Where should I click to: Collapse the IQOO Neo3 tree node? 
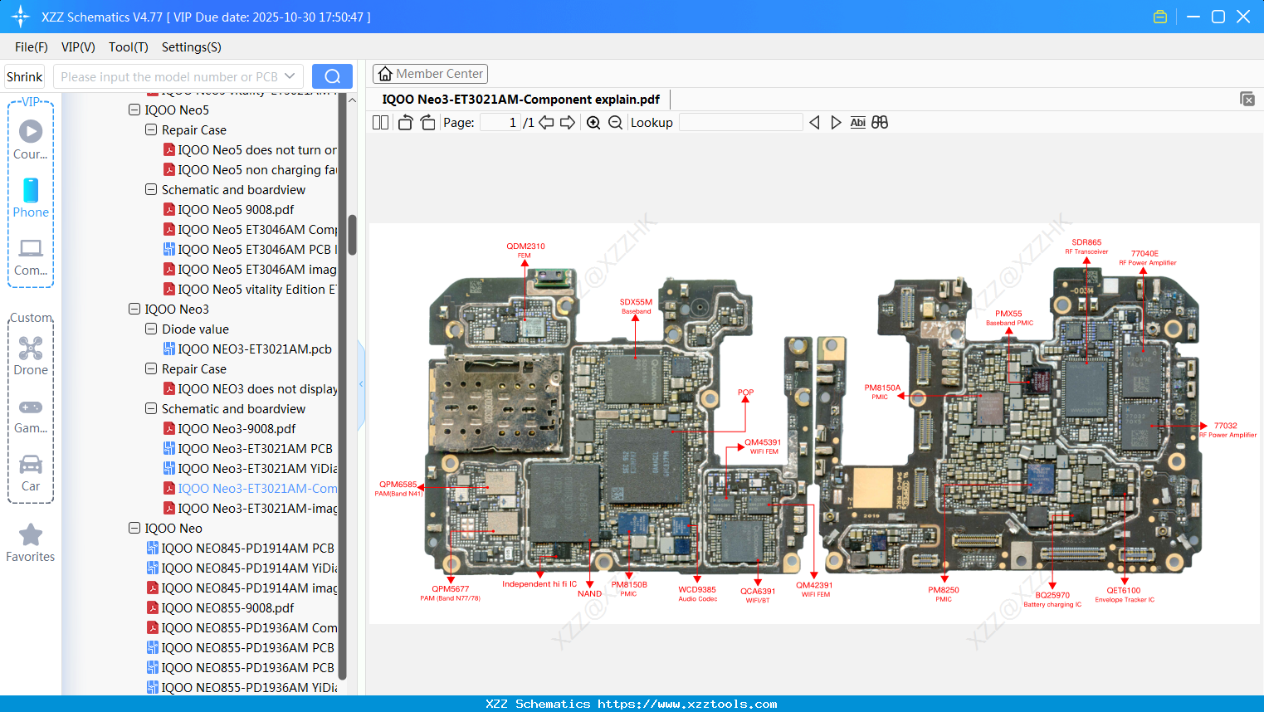[134, 309]
